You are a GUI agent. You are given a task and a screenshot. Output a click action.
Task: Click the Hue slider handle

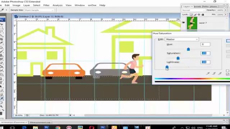pos(188,49)
